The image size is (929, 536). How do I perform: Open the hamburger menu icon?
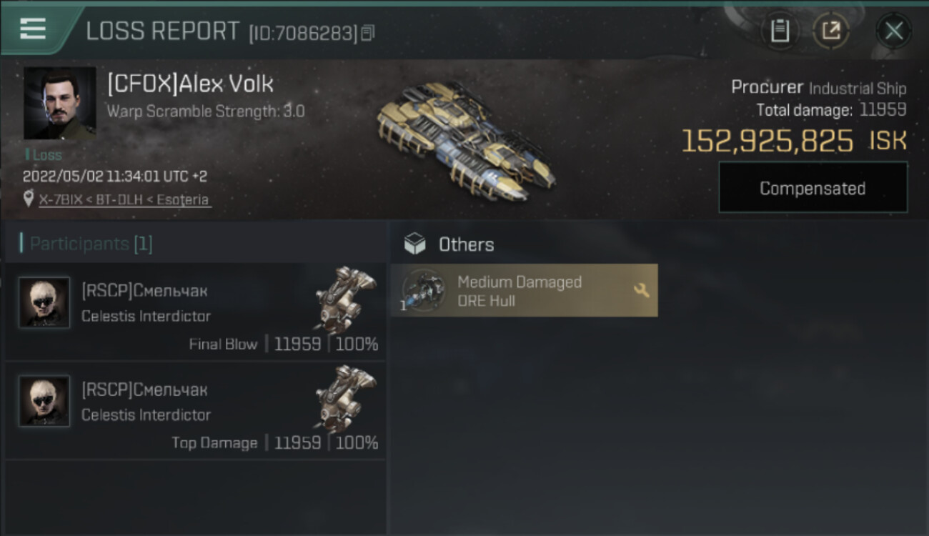pos(33,29)
